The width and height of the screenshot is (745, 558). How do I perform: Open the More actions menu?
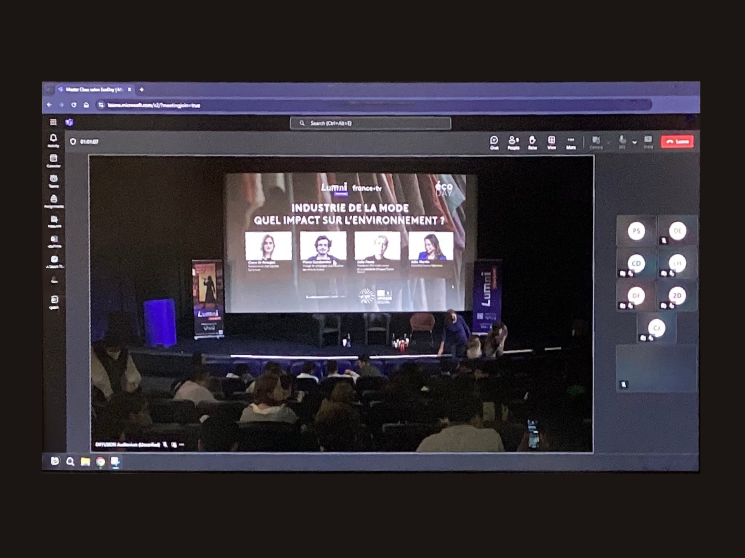[x=571, y=142]
